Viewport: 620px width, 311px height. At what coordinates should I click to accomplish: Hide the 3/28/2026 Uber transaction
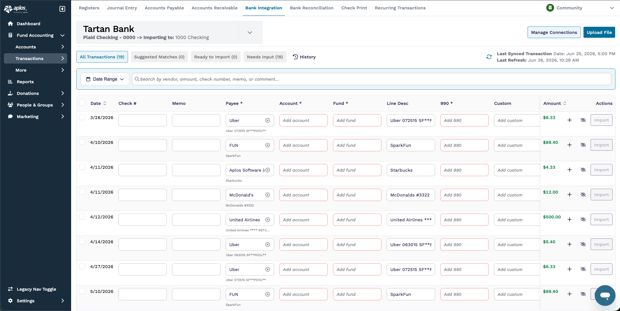tap(583, 120)
